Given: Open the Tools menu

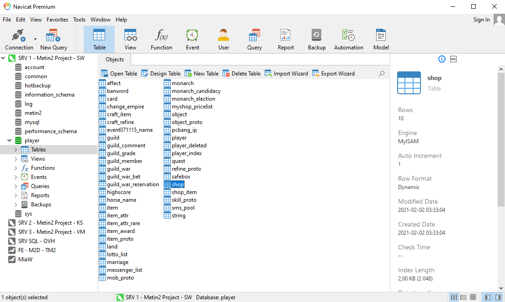Looking at the screenshot, I should pos(79,20).
